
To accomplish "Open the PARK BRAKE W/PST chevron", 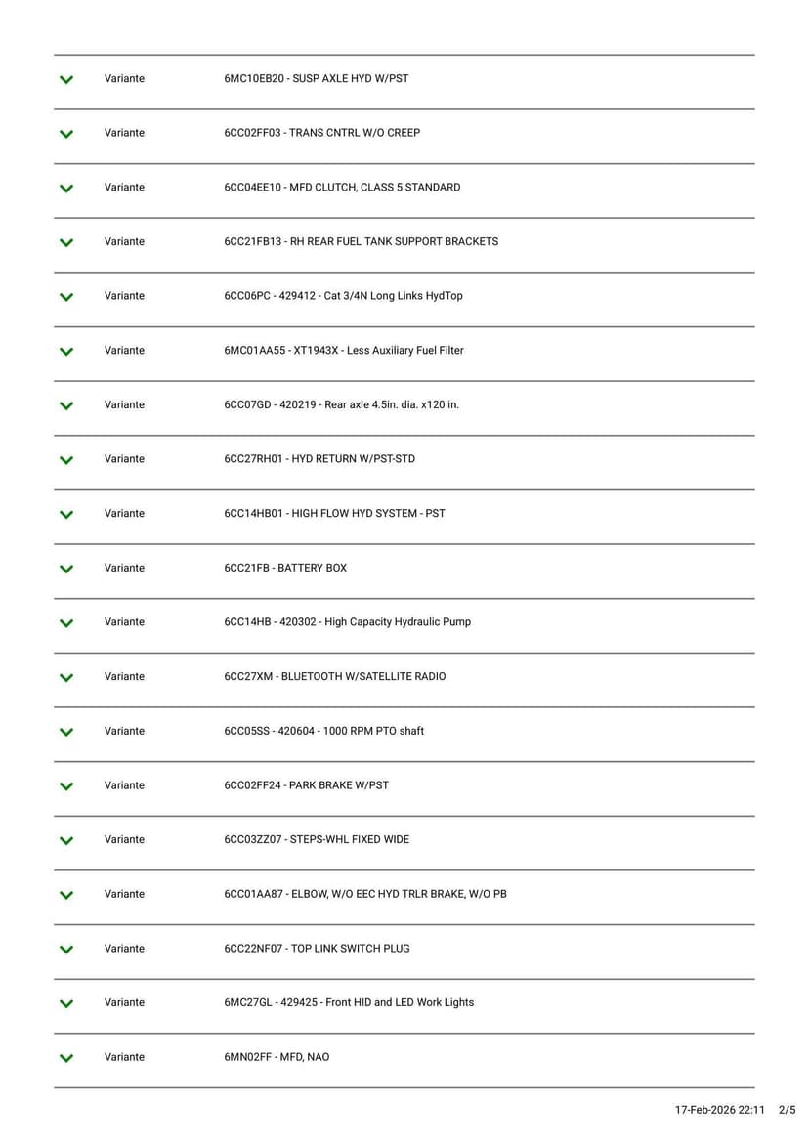I will tap(66, 785).
